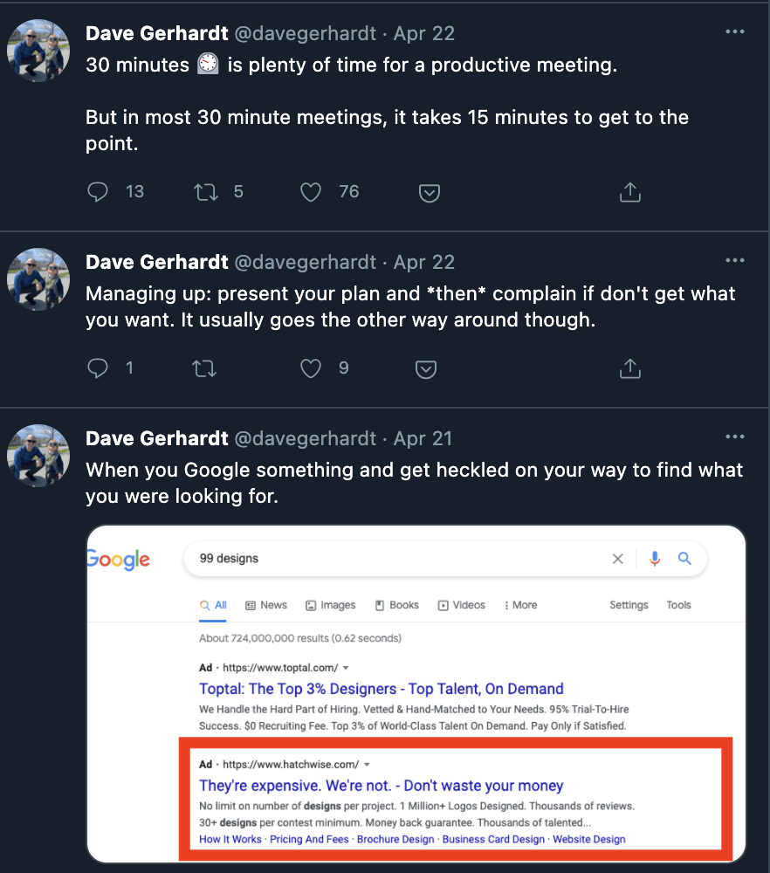This screenshot has height=873, width=770.
Task: Open the @davegerhardt handle on the Managing up tweet
Action: click(305, 262)
